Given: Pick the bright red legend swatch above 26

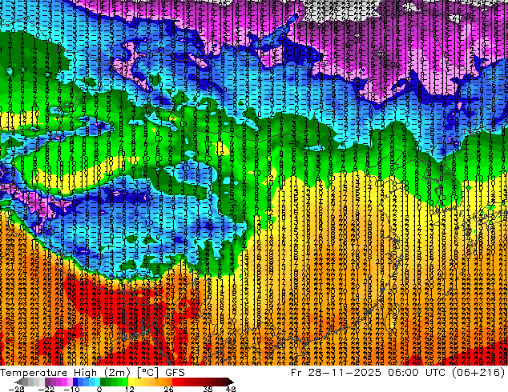Looking at the screenshot, I should pyautogui.click(x=175, y=382).
